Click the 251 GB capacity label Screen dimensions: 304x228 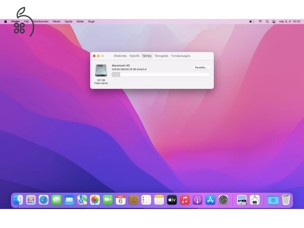pyautogui.click(x=101, y=80)
